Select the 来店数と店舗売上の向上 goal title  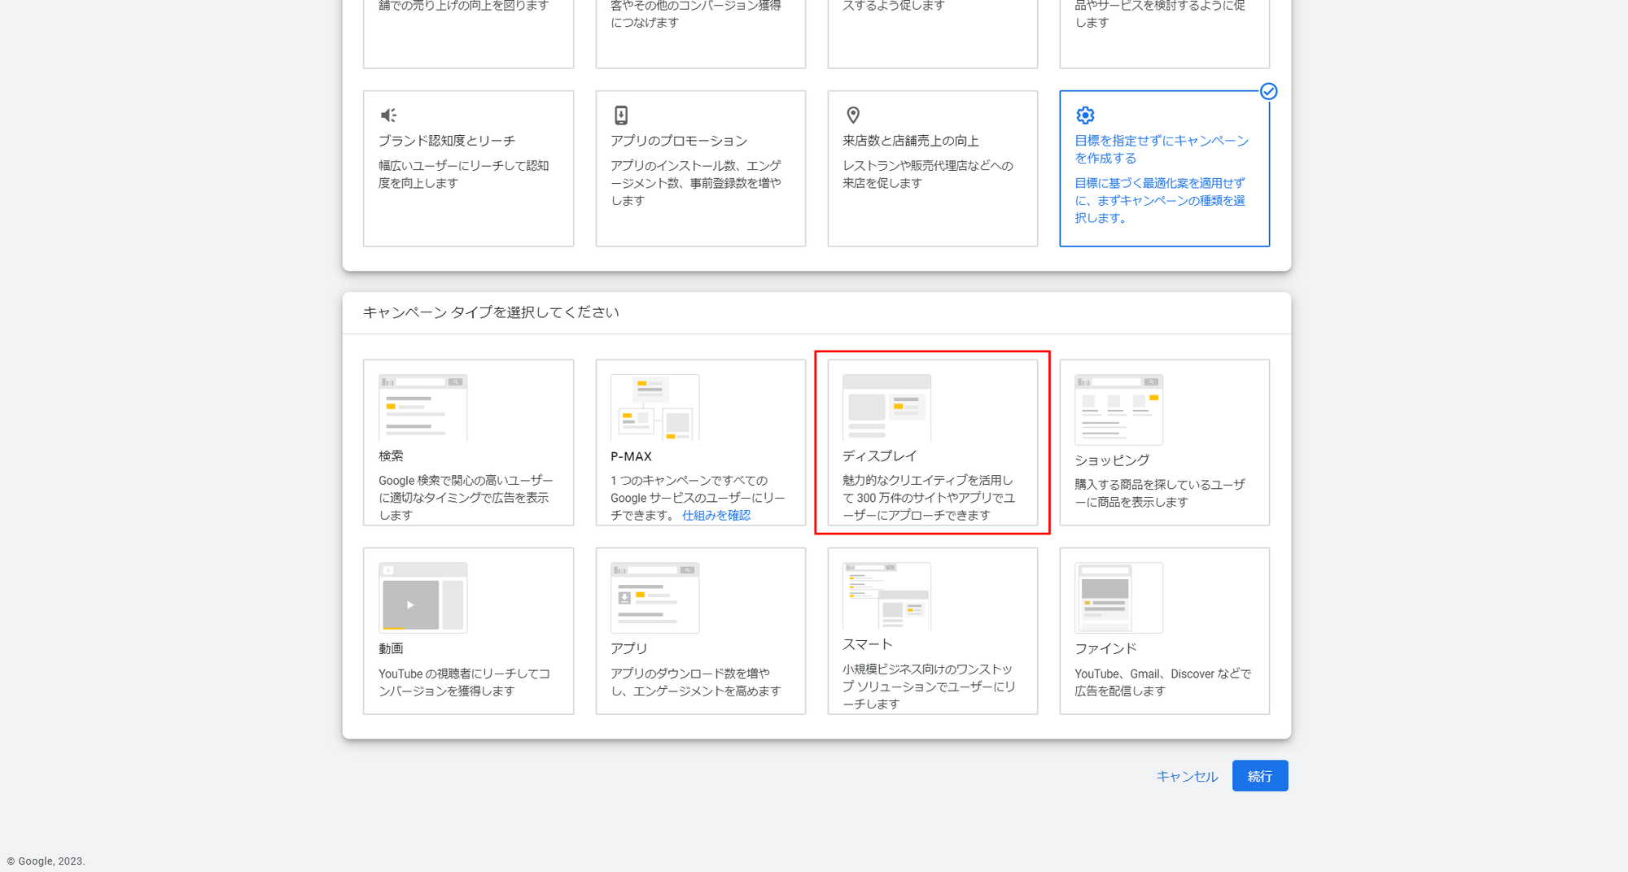(911, 141)
